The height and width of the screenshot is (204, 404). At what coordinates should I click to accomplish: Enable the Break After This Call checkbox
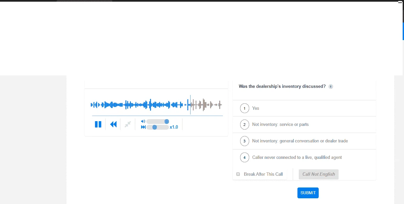238,174
